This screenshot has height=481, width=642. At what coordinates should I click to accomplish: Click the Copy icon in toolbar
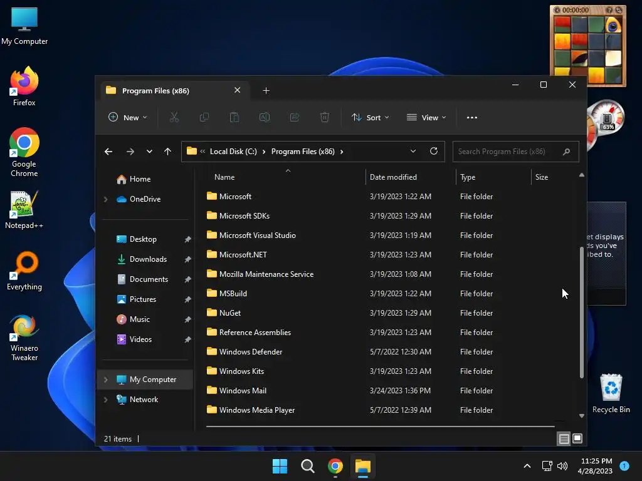(x=204, y=117)
